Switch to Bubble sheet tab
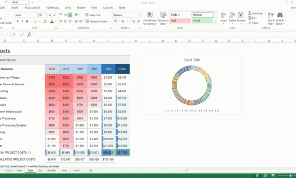The height and width of the screenshot is (178, 296). [x=52, y=171]
